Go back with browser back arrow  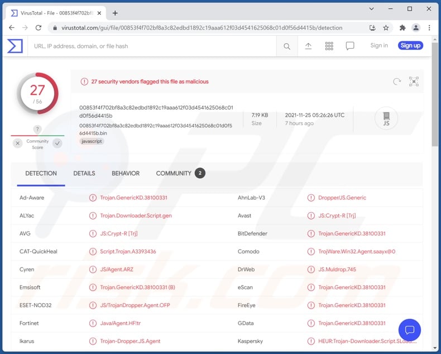[12, 27]
